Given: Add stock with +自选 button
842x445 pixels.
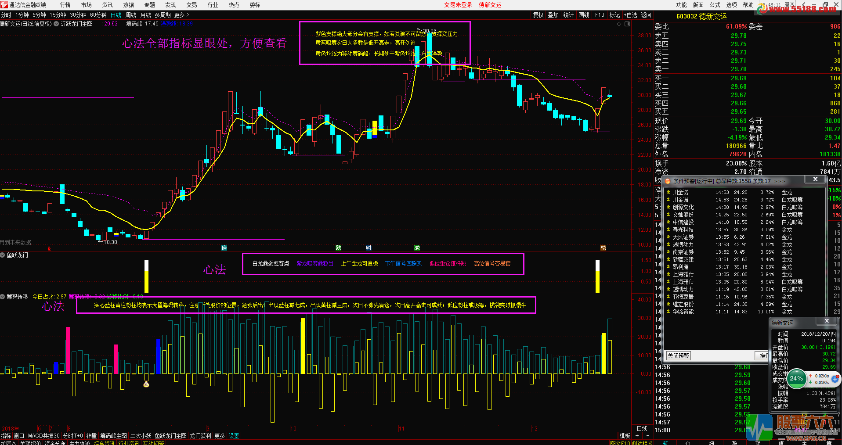Looking at the screenshot, I should [630, 15].
